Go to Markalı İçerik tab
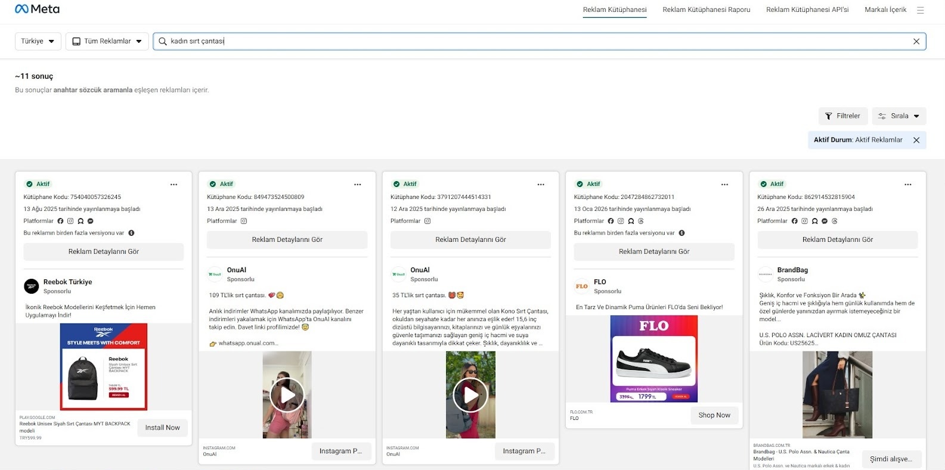This screenshot has width=945, height=470. tap(885, 10)
